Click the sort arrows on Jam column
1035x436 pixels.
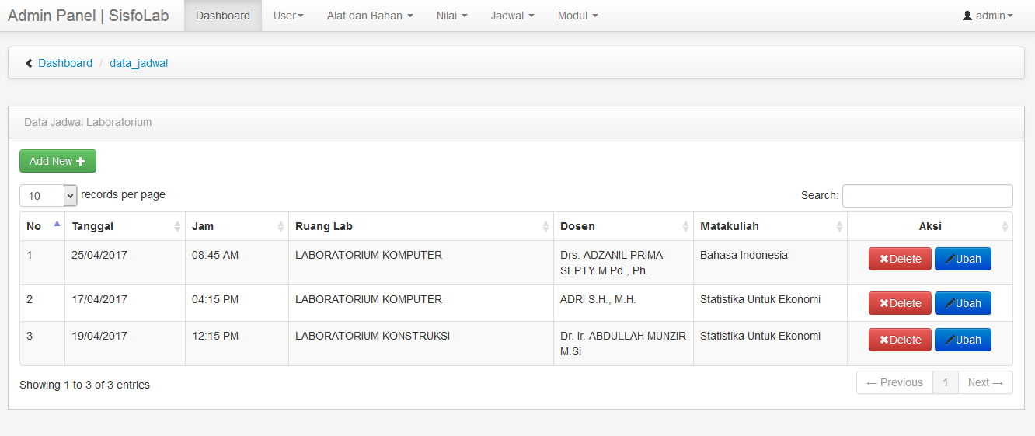[281, 226]
